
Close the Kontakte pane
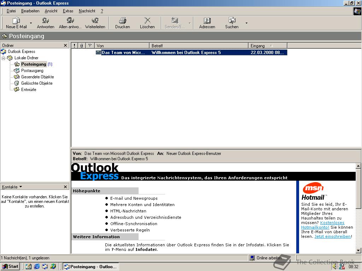(x=65, y=187)
